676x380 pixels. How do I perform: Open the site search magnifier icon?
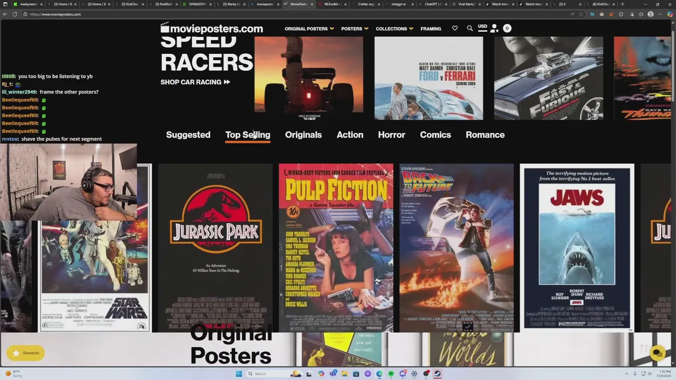470,28
